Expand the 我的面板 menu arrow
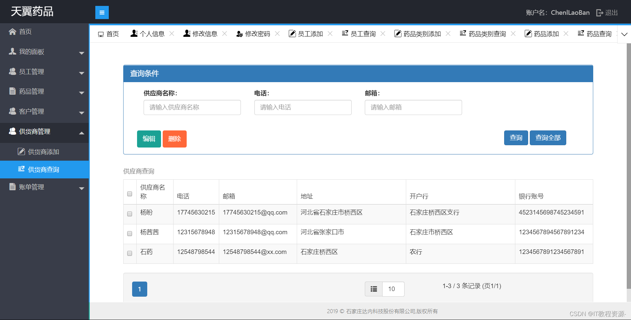The image size is (631, 320). [x=82, y=53]
